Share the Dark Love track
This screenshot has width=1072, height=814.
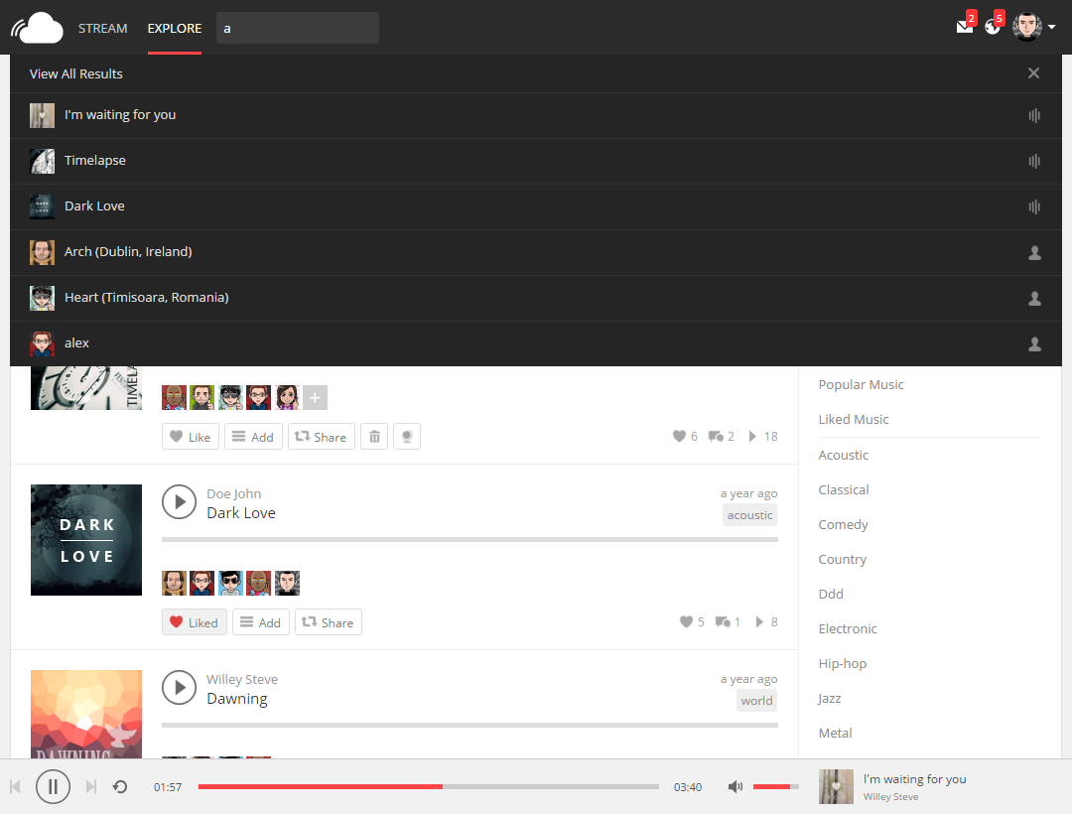click(329, 622)
